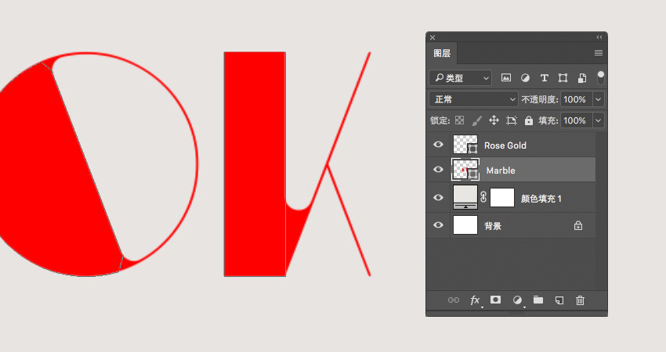Hide the Marble layer
The image size is (666, 352).
pos(438,170)
